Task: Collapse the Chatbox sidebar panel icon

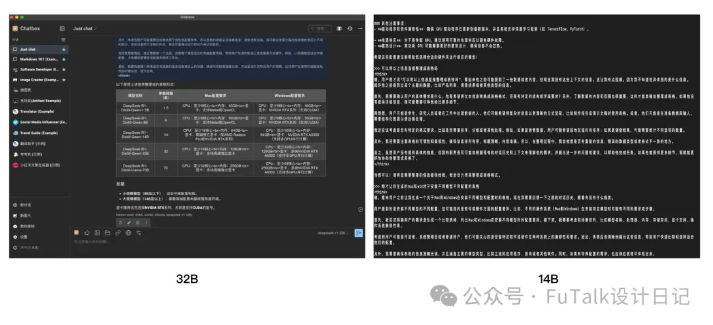Action: point(62,28)
